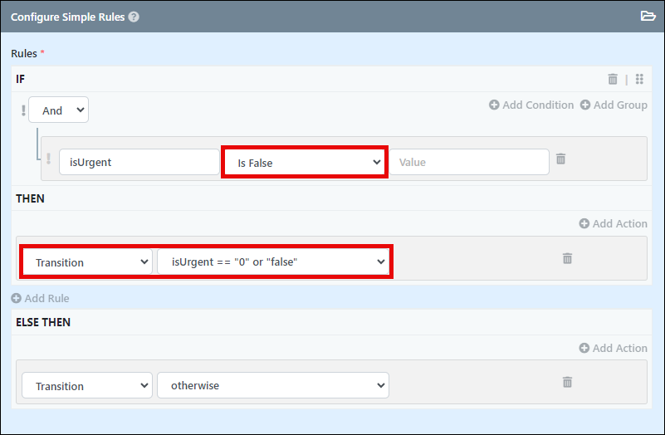
Task: Click Add Group
Action: (x=614, y=105)
